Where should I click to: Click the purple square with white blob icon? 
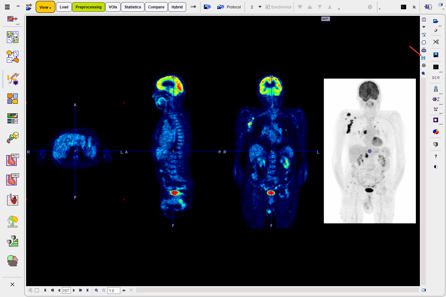(436, 120)
